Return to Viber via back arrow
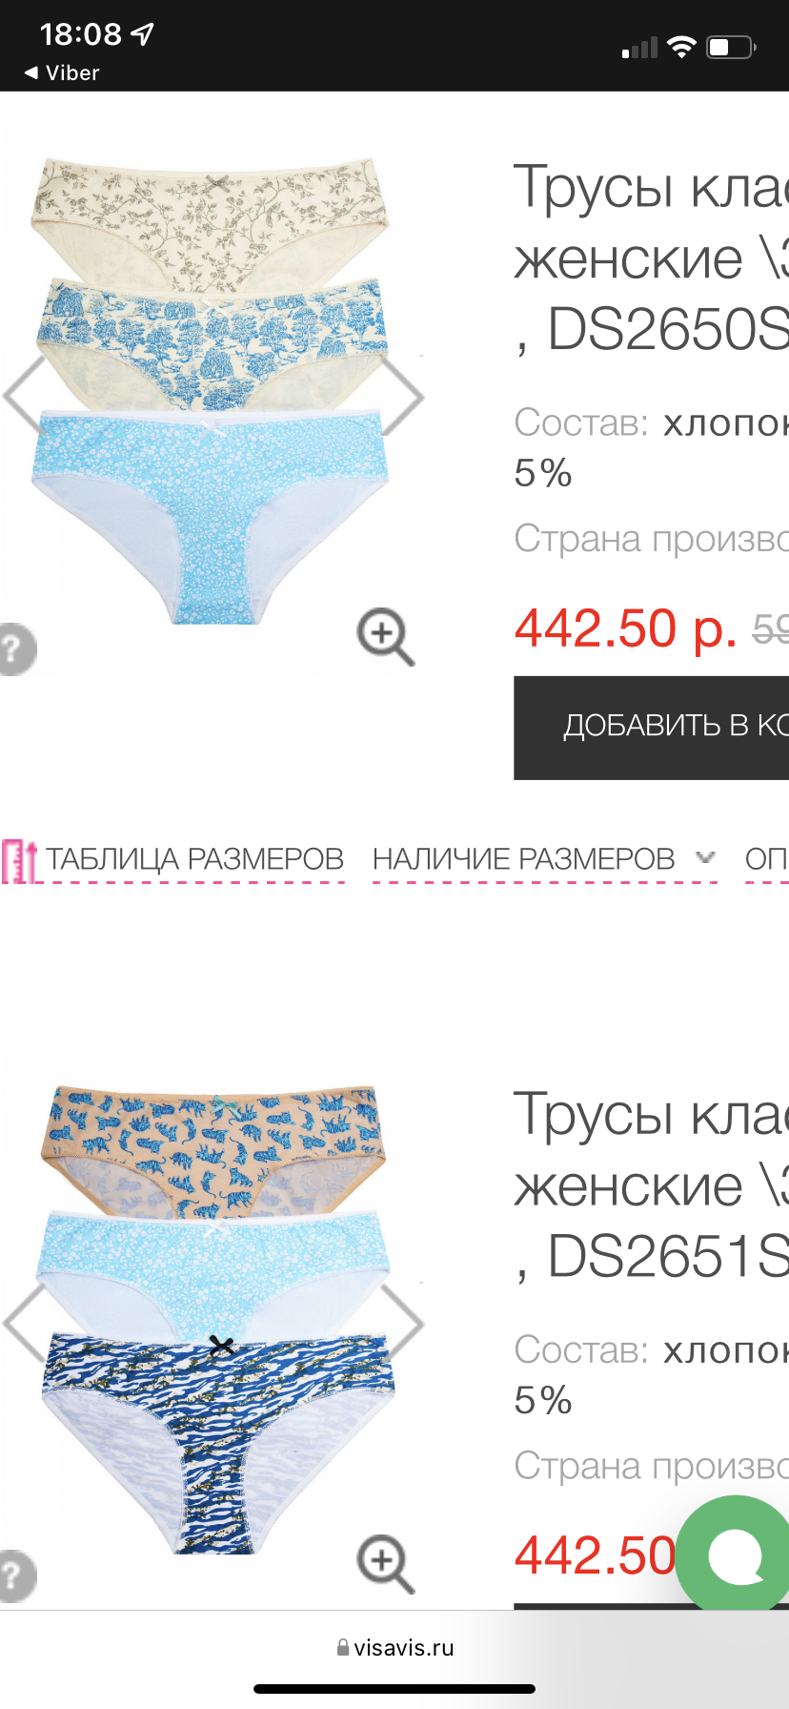Image resolution: width=789 pixels, height=1709 pixels. (61, 72)
